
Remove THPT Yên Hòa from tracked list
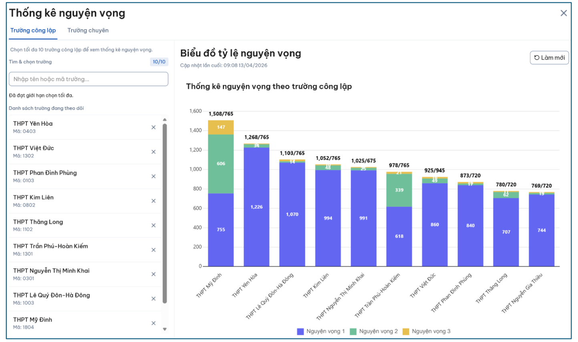pyautogui.click(x=153, y=127)
